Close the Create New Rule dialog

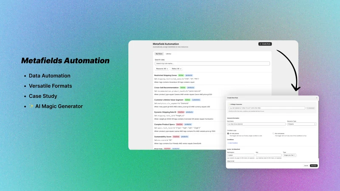(317, 98)
